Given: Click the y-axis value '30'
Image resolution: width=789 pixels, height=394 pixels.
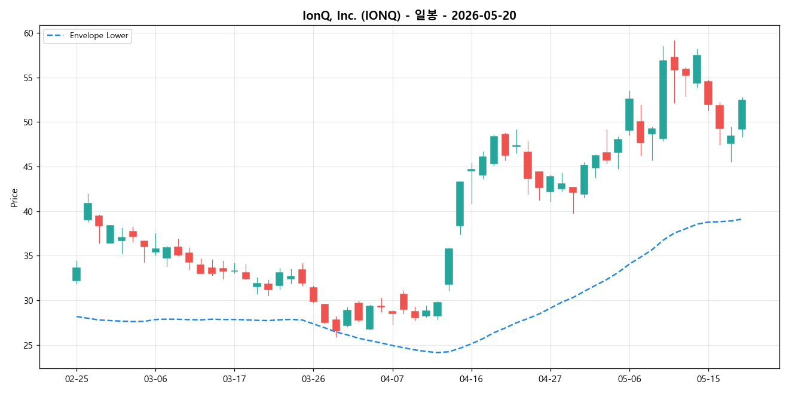Looking at the screenshot, I should (30, 300).
